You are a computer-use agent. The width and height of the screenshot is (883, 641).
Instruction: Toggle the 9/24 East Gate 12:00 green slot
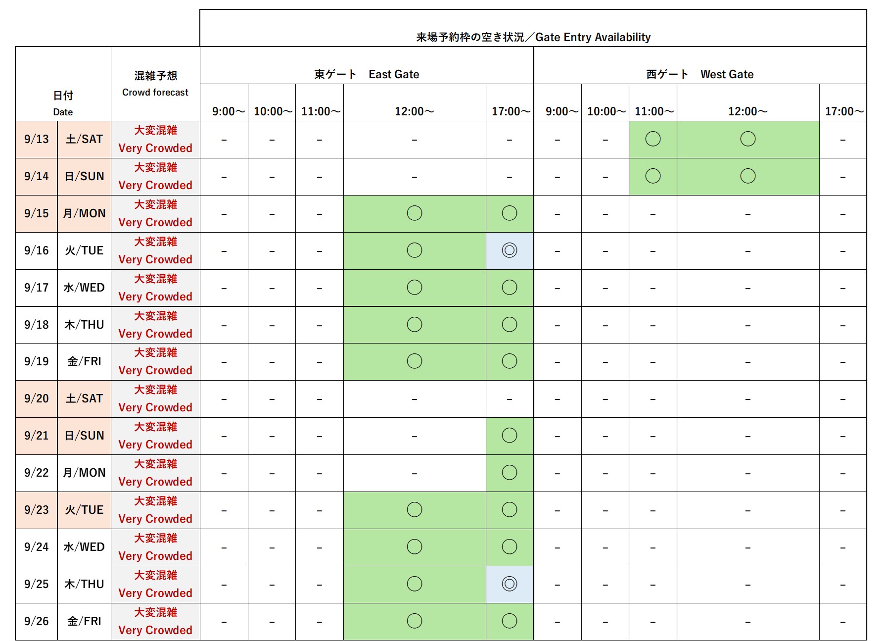click(414, 547)
